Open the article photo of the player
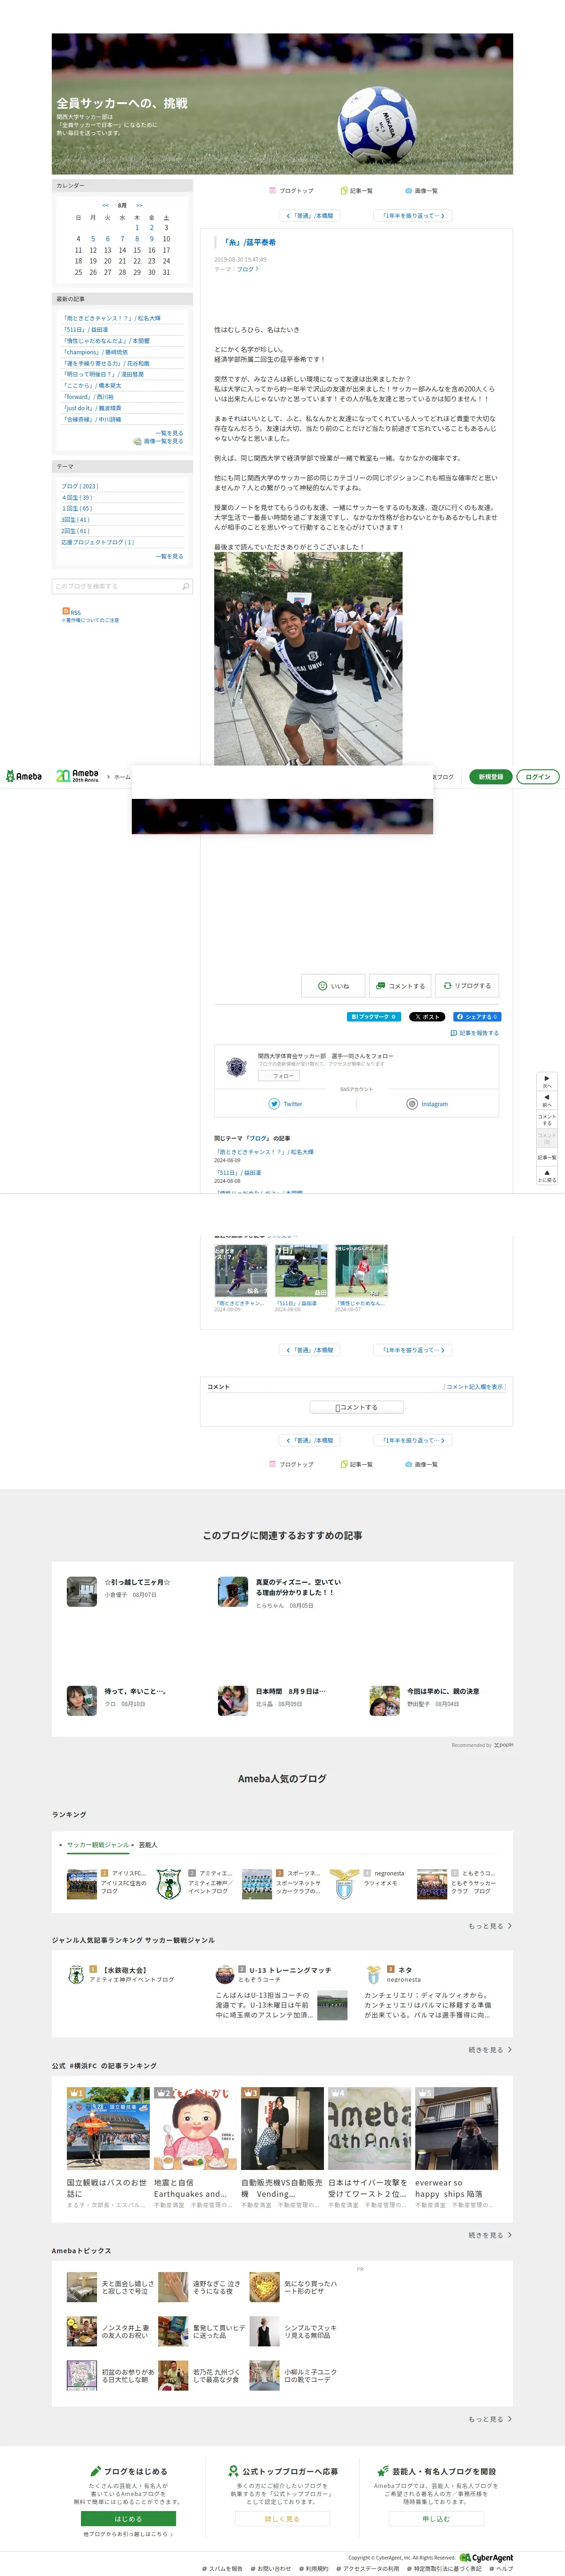Screen dimensions: 565x2576 point(308,658)
